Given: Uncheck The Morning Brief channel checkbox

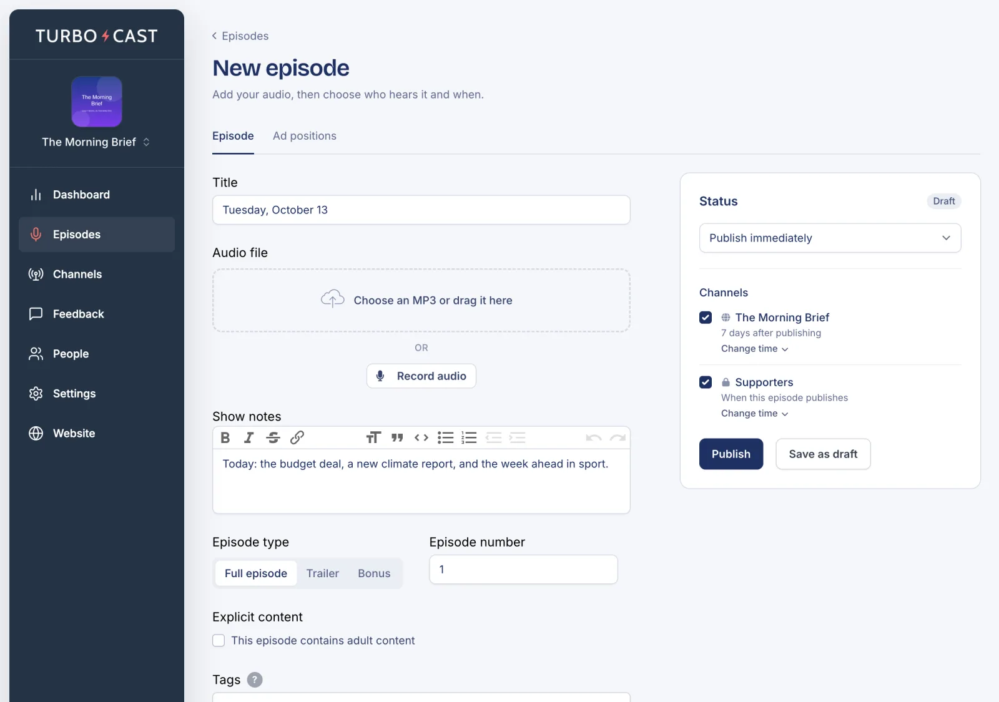Looking at the screenshot, I should [x=706, y=318].
